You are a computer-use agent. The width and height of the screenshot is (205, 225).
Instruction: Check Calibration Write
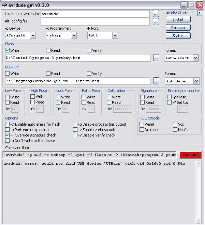(x=109, y=97)
